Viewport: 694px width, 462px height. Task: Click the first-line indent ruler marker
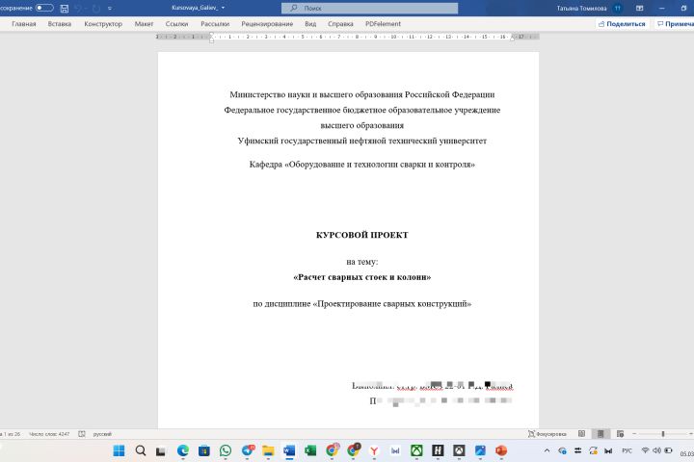point(211,34)
